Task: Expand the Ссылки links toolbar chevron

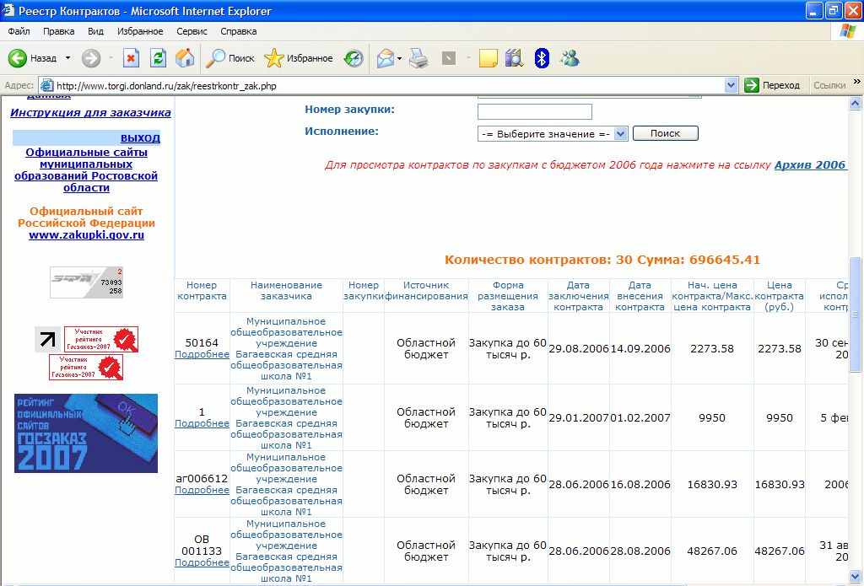Action: (x=857, y=82)
